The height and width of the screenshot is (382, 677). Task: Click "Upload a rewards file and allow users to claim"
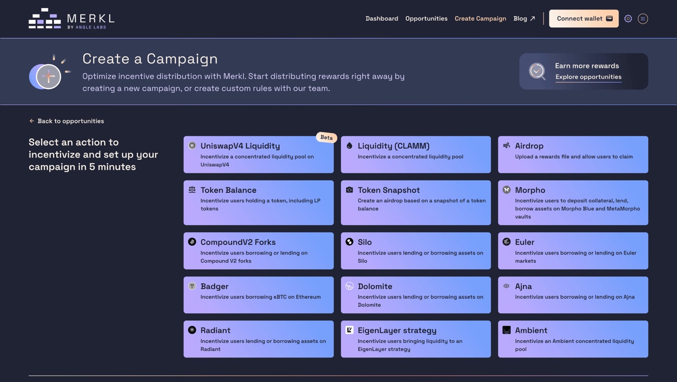[574, 156]
